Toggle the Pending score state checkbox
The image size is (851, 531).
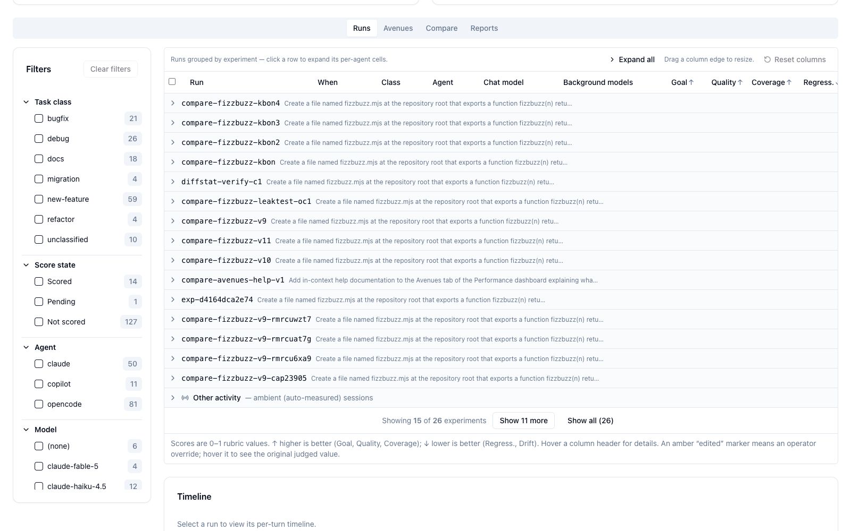point(39,302)
